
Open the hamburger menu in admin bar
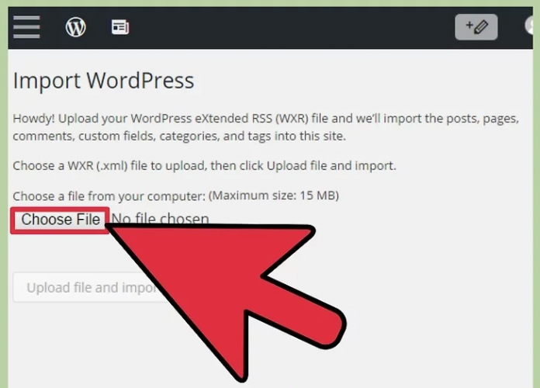(26, 26)
